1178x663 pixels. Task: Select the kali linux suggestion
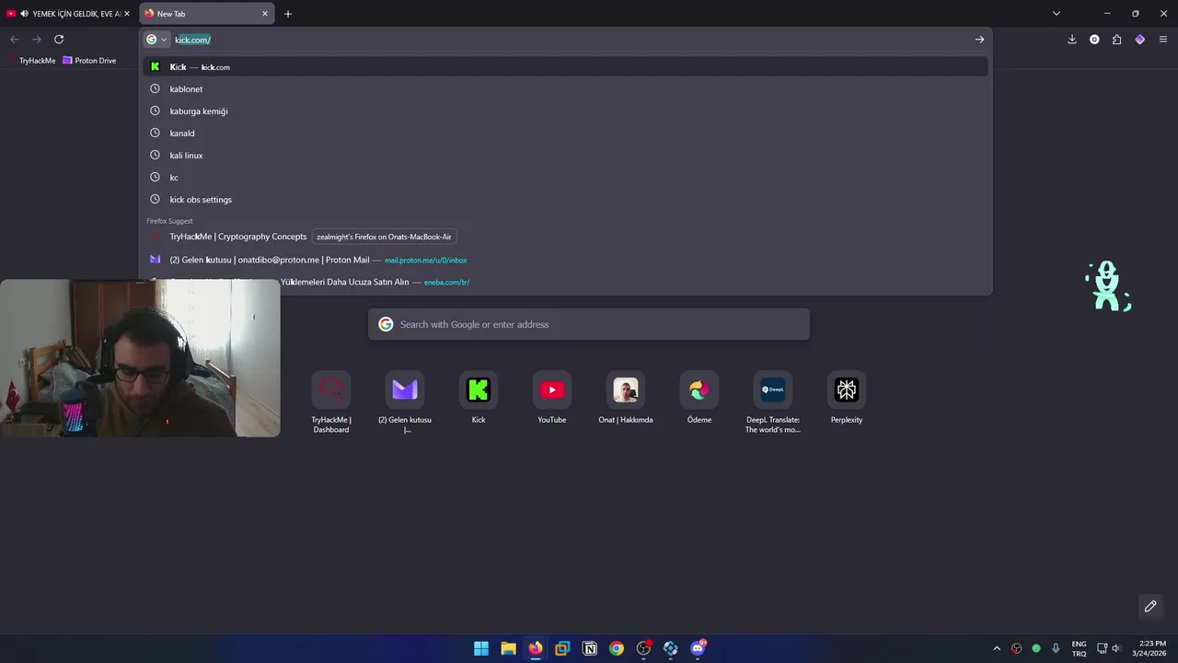click(x=566, y=156)
